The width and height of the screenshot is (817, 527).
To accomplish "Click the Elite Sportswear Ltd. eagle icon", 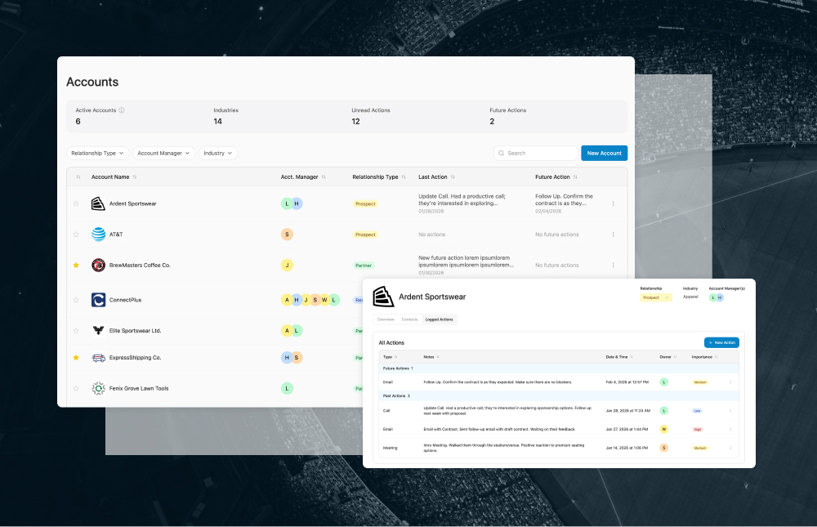I will (x=98, y=330).
